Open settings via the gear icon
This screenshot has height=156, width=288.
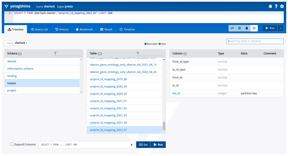(x=282, y=6)
